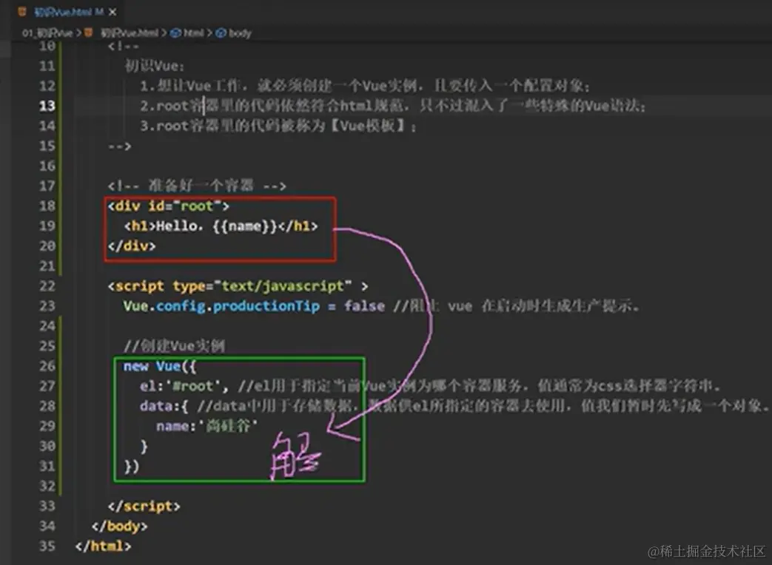Click the 'false' value on line 23

[364, 306]
